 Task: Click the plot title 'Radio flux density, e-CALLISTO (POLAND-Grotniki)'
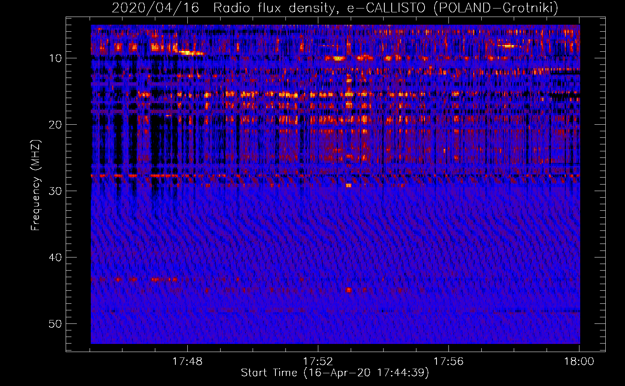point(386,8)
